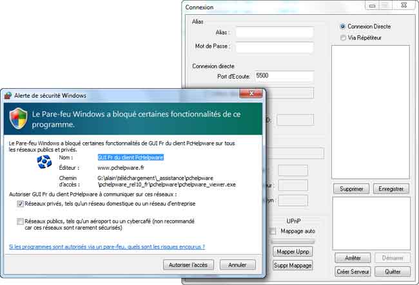Click the Arrêter button
The width and height of the screenshot is (419, 285).
tap(353, 258)
